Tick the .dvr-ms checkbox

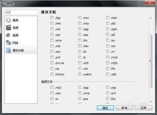52,63
